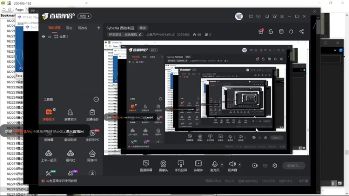Click Page field in background PDF viewer
The width and height of the screenshot is (349, 196).
(x=27, y=10)
